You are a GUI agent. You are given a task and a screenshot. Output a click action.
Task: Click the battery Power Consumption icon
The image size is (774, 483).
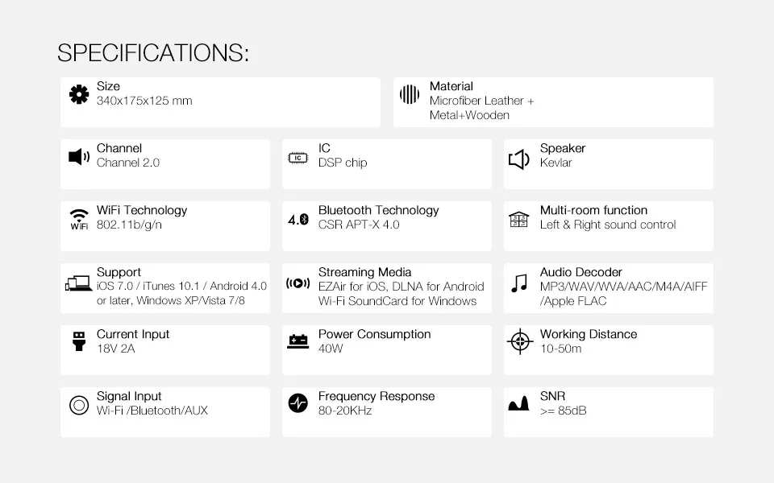pyautogui.click(x=298, y=341)
